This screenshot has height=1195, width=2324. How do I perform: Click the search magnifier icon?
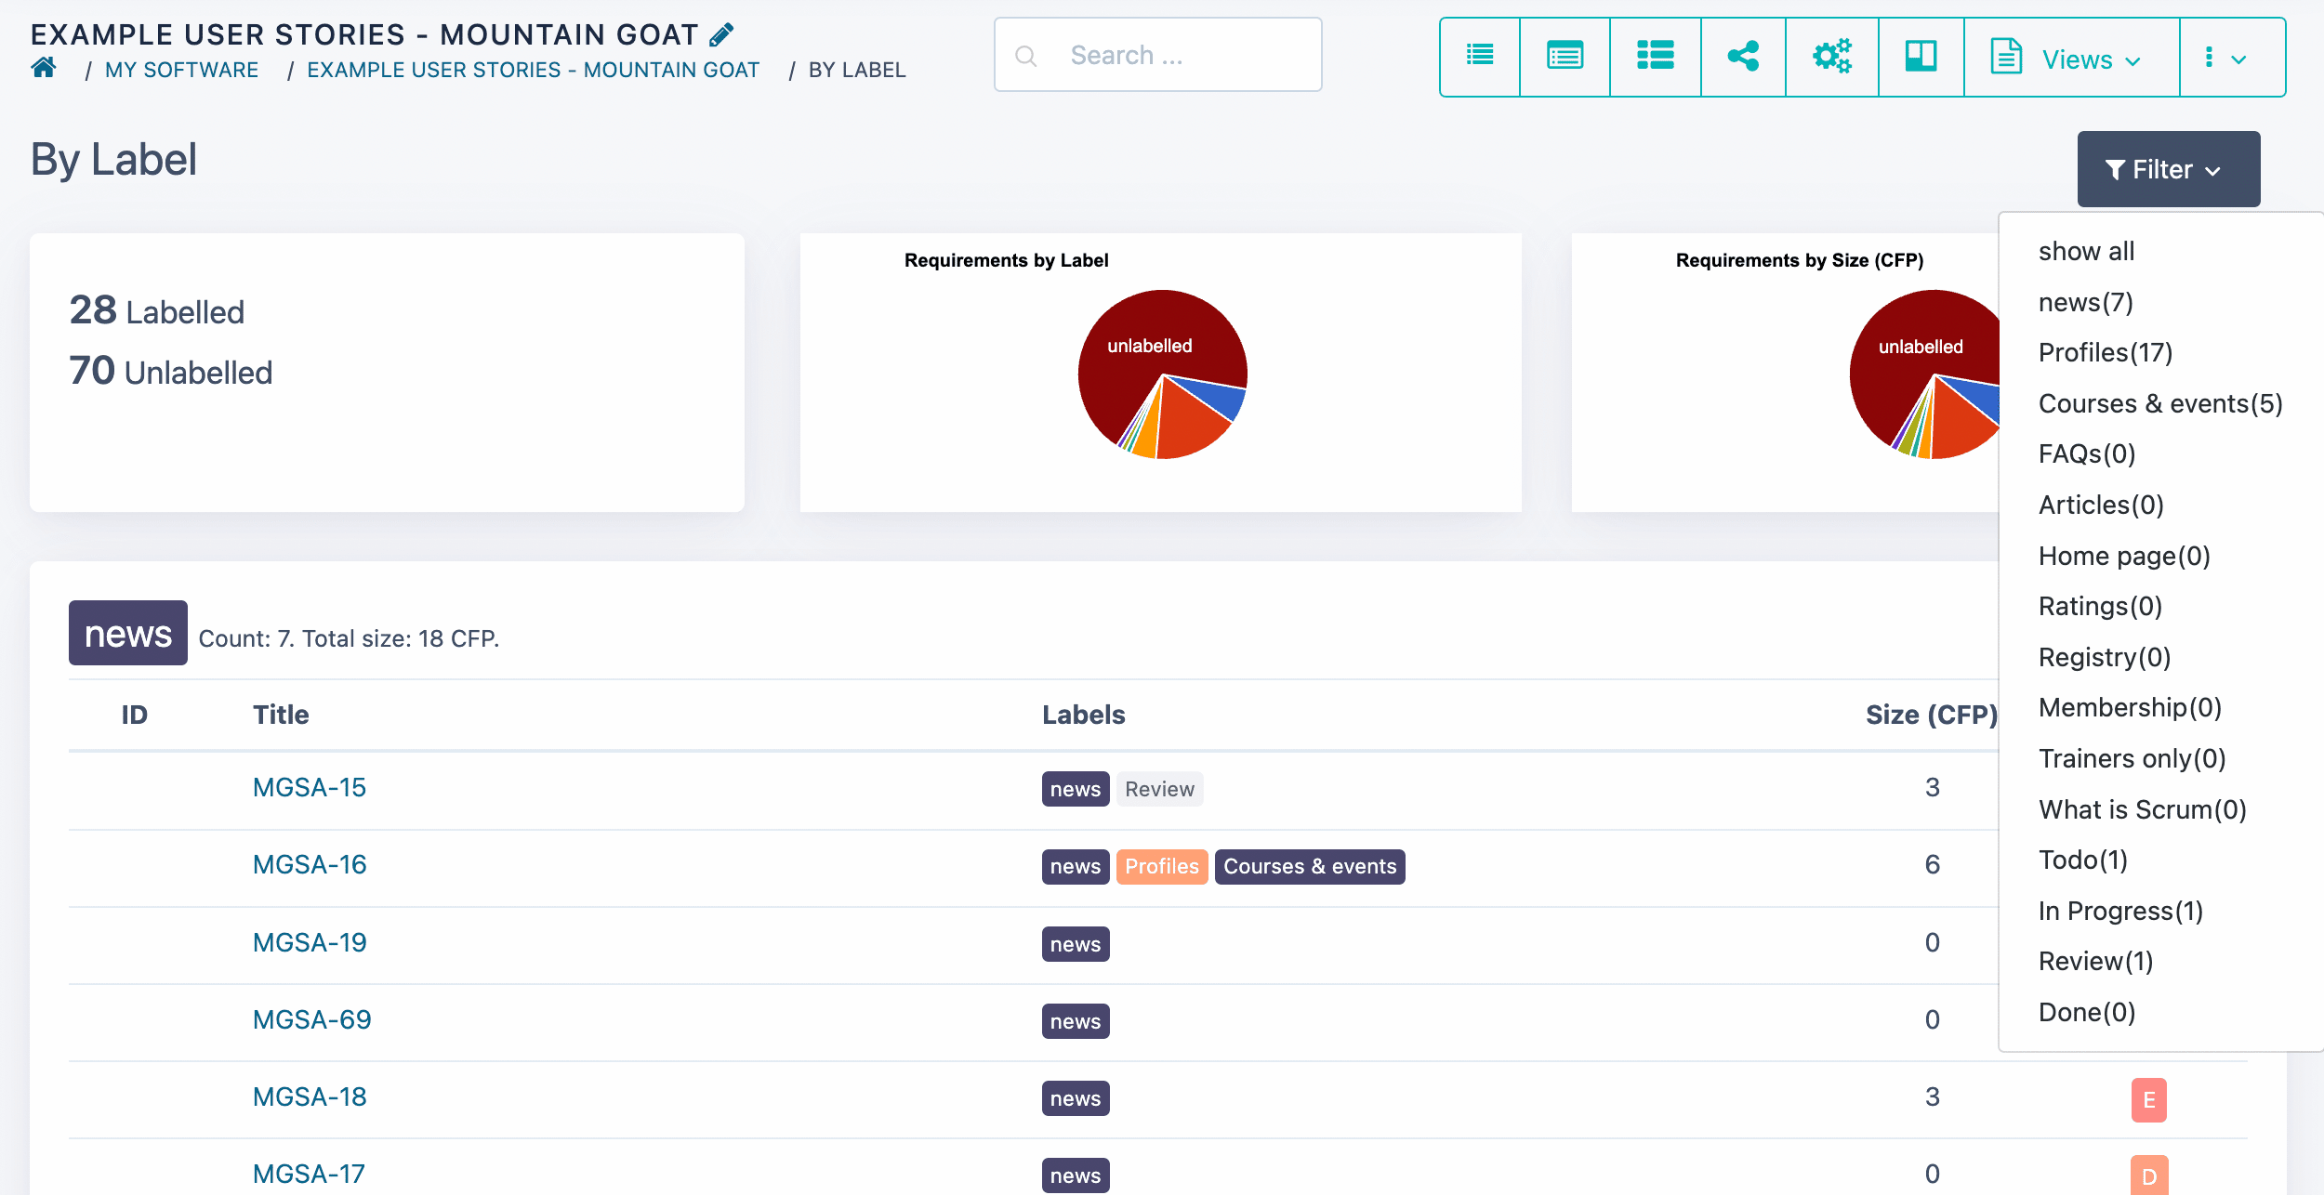point(1026,57)
